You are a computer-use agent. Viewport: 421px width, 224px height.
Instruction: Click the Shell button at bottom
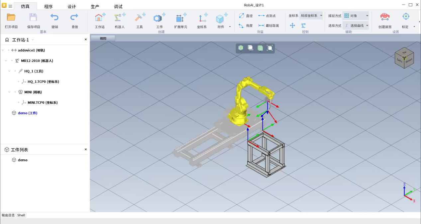21,215
